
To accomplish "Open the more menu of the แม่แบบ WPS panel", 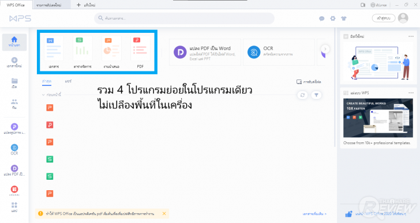I will pos(411,93).
